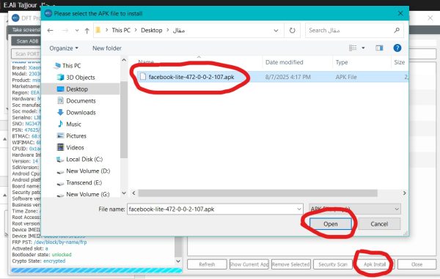Close the APK select dialog
This screenshot has height=279, width=440.
[400, 13]
